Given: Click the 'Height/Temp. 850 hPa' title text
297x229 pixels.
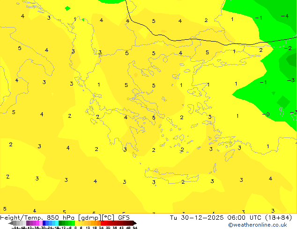Looking at the screenshot, I should (37, 218).
